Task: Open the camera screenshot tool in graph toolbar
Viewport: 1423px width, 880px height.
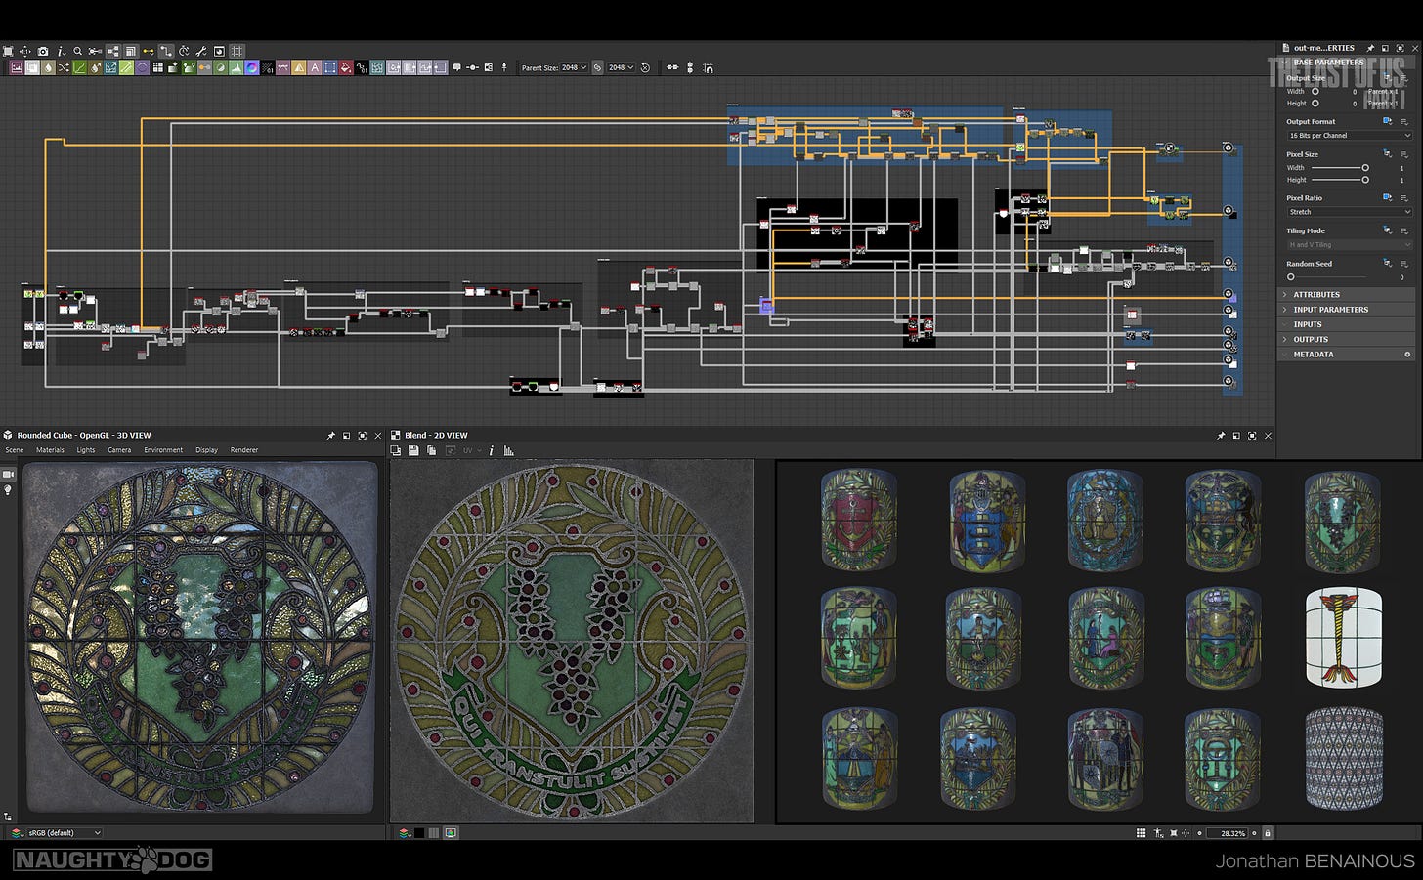Action: 43,51
